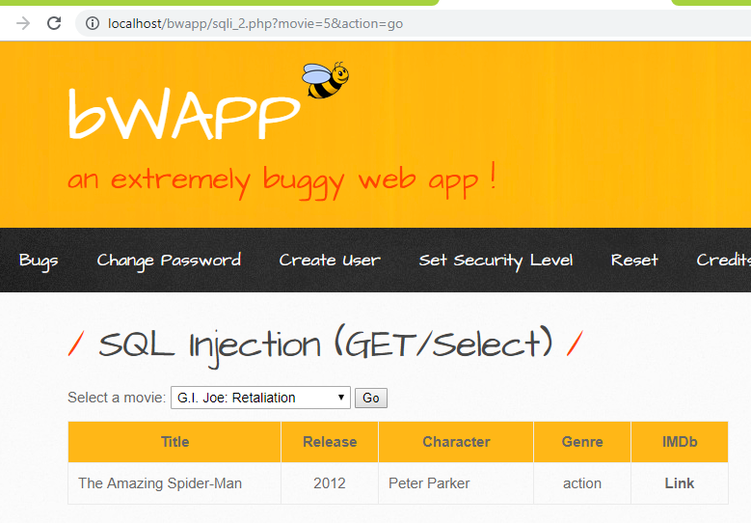This screenshot has width=751, height=523.
Task: Reload the page with the refresh icon
Action: 54,23
